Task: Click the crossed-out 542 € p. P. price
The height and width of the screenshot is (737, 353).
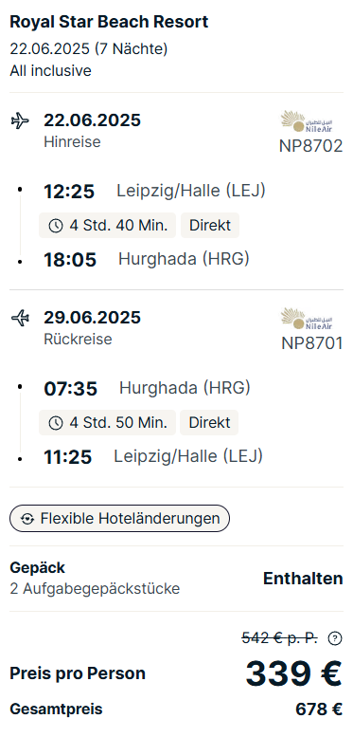Action: point(279,638)
